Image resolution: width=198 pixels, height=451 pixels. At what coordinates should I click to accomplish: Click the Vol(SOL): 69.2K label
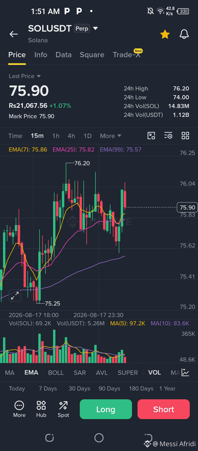(x=30, y=323)
